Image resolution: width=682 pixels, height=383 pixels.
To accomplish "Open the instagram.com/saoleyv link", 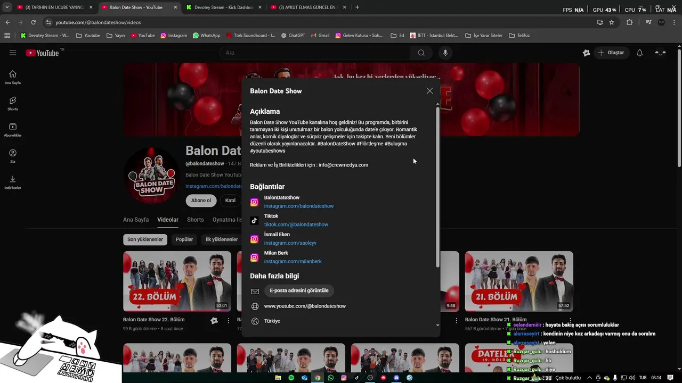I will click(x=290, y=243).
